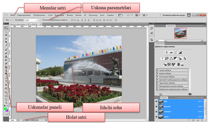This screenshot has height=123, width=208.
Task: Add a Levels adjustment
Action: [x=171, y=52]
